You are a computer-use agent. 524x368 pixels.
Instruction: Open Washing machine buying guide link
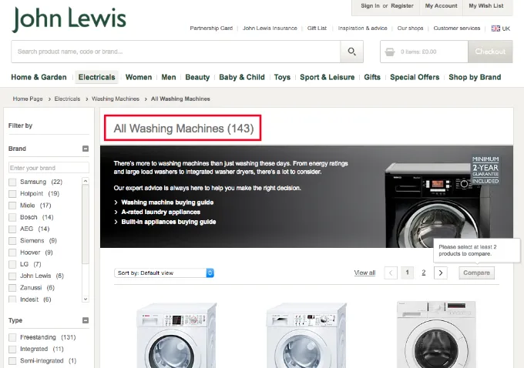167,202
